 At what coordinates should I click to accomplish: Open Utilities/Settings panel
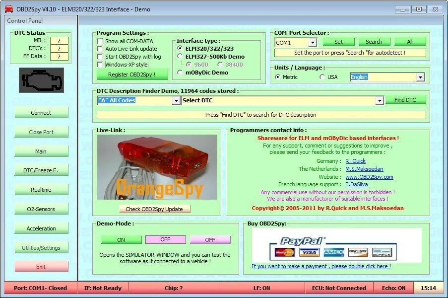pyautogui.click(x=42, y=248)
